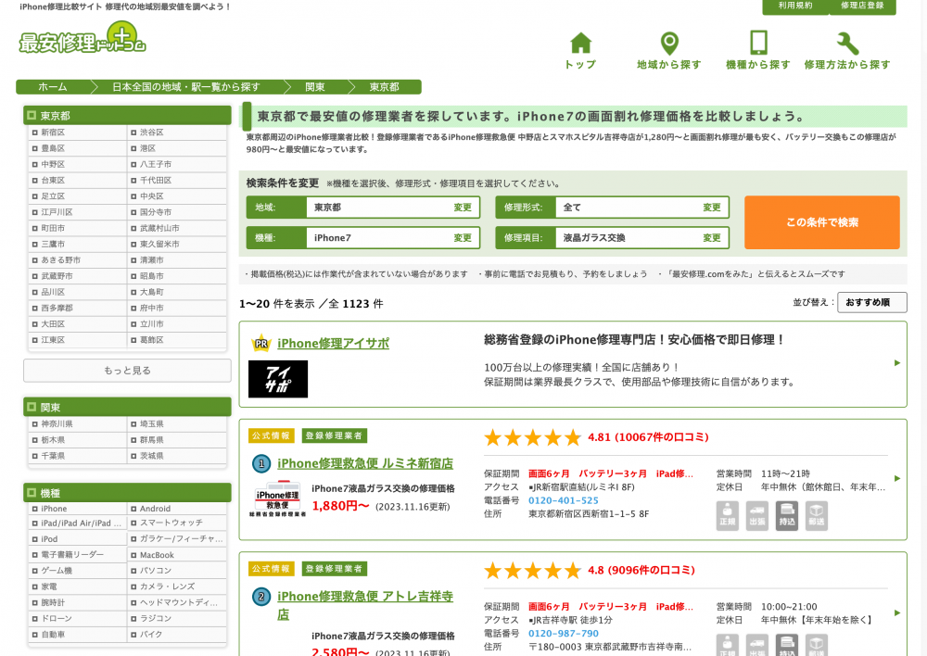Select 新宿区 in the sidebar
Image resolution: width=927 pixels, height=656 pixels.
(x=53, y=132)
